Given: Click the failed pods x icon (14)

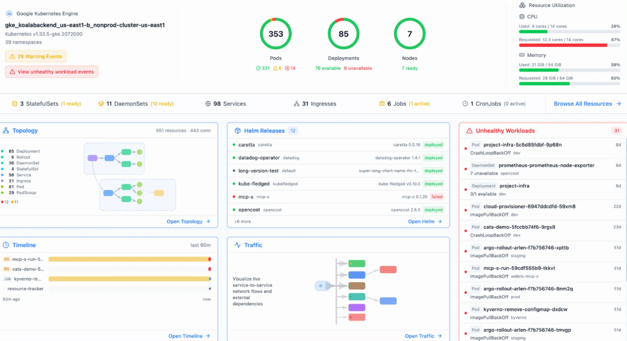Looking at the screenshot, I should click(287, 68).
